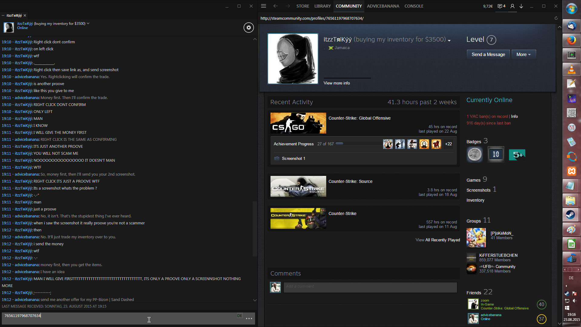
Task: Open the CONSOLE tab
Action: [414, 6]
